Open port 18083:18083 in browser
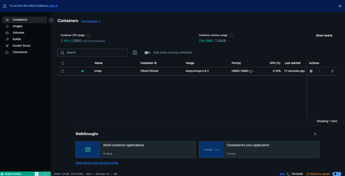Image resolution: width=345 pixels, height=176 pixels. 242,71
